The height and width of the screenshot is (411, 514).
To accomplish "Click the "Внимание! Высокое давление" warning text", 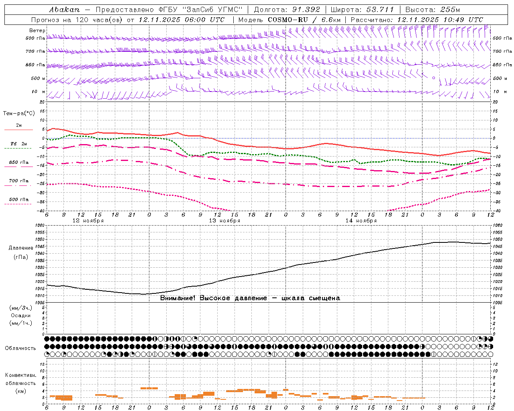I will pos(214,298).
